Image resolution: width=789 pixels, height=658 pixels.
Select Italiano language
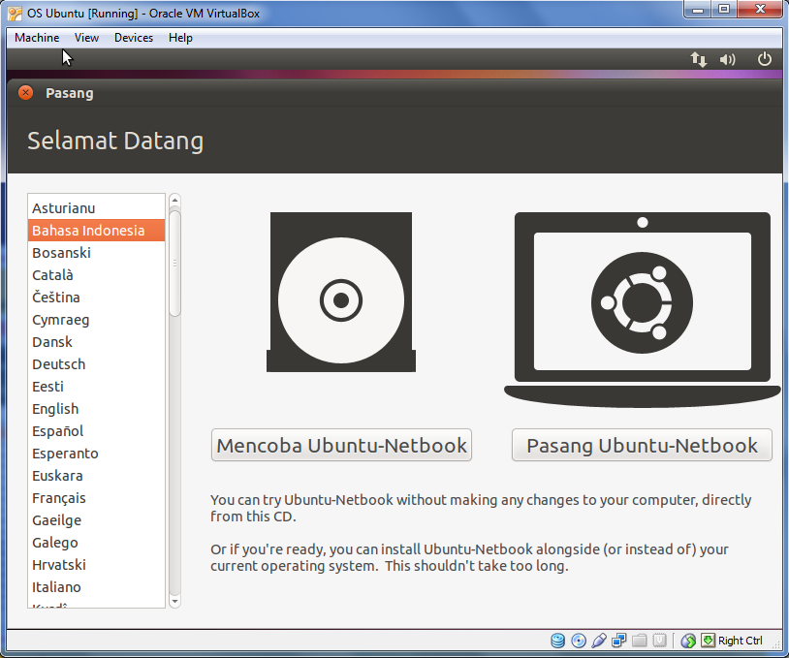[96, 587]
